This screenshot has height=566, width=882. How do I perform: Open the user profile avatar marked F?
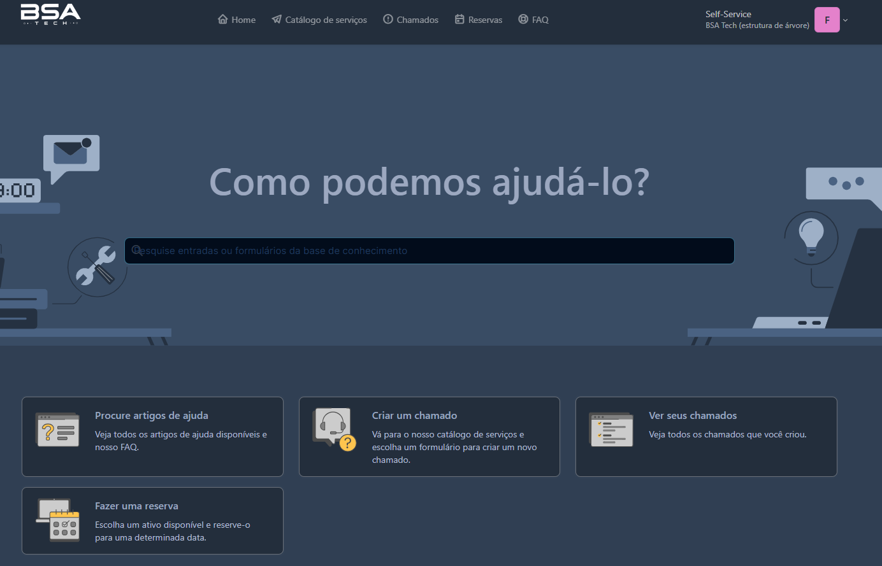827,20
